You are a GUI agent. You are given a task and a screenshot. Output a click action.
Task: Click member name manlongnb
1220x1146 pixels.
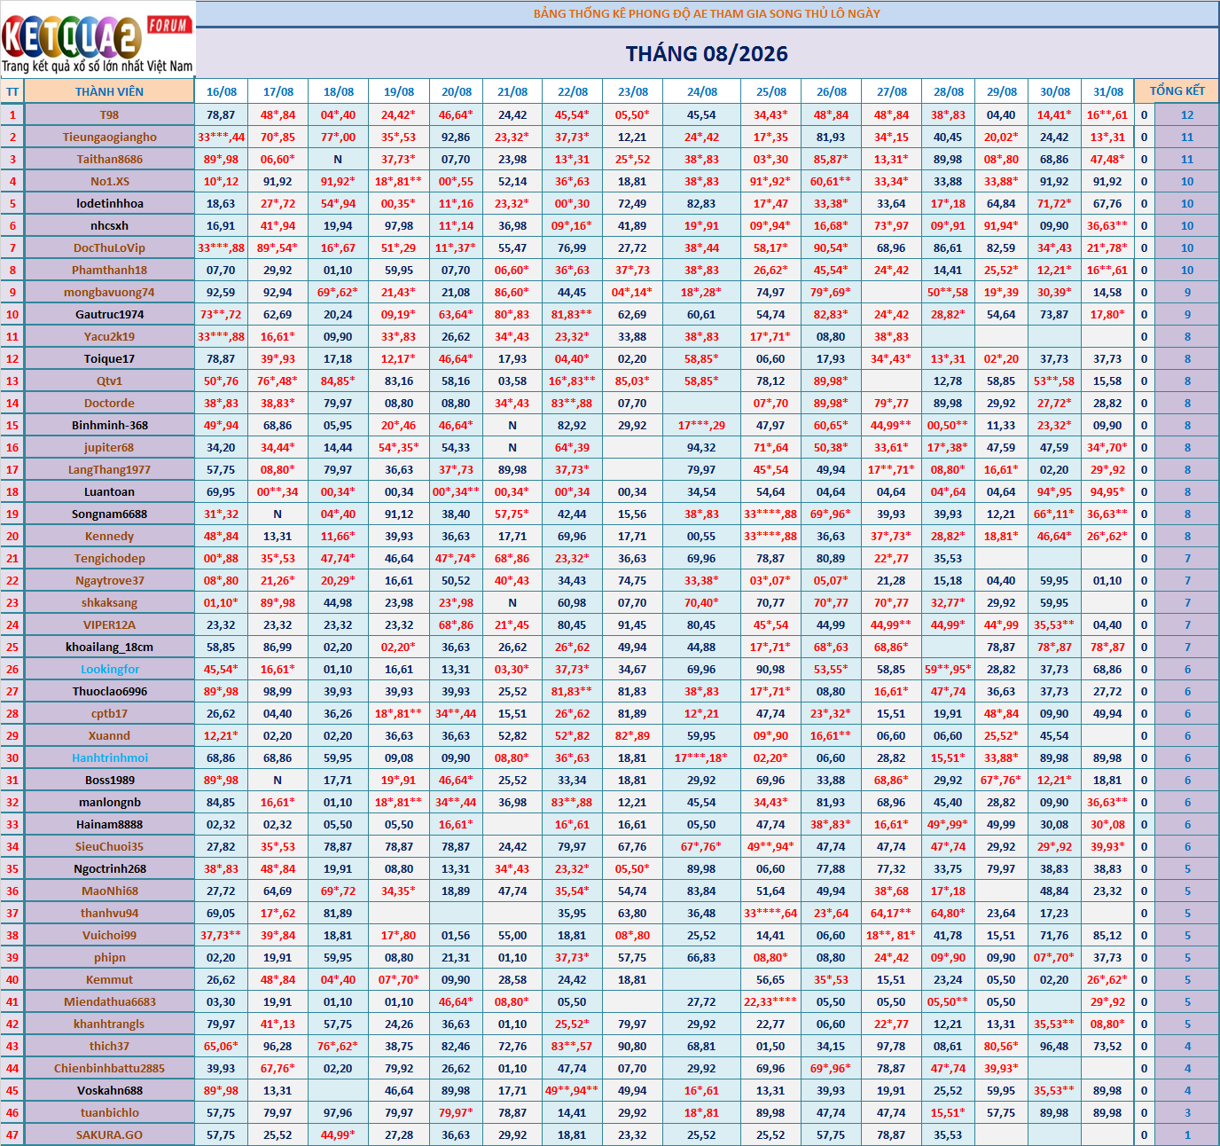point(109,802)
